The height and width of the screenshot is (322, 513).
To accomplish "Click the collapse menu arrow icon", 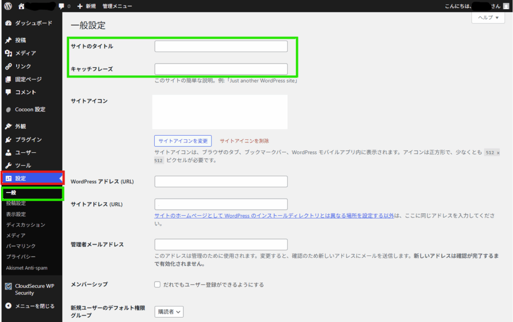I will pyautogui.click(x=9, y=305).
